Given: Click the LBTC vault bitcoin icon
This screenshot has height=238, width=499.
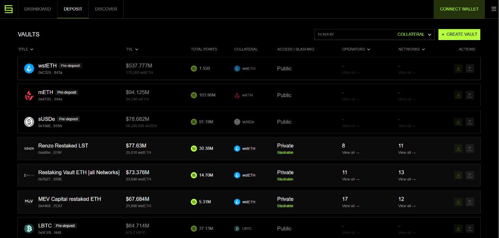Looking at the screenshot, I should point(29,228).
